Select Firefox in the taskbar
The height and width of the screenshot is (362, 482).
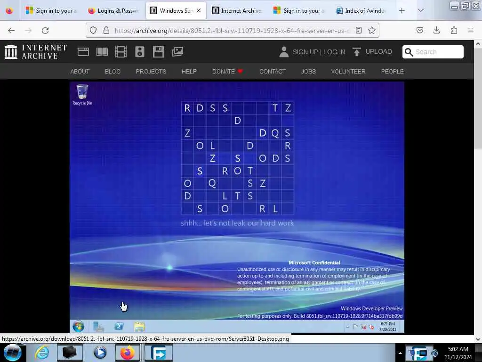(128, 353)
